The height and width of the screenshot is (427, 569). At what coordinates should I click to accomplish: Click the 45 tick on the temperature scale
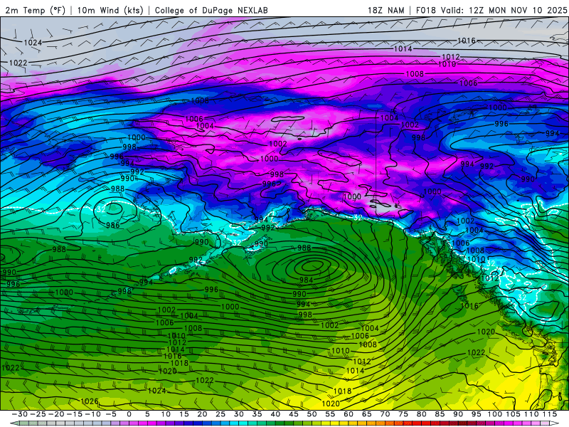click(x=294, y=414)
